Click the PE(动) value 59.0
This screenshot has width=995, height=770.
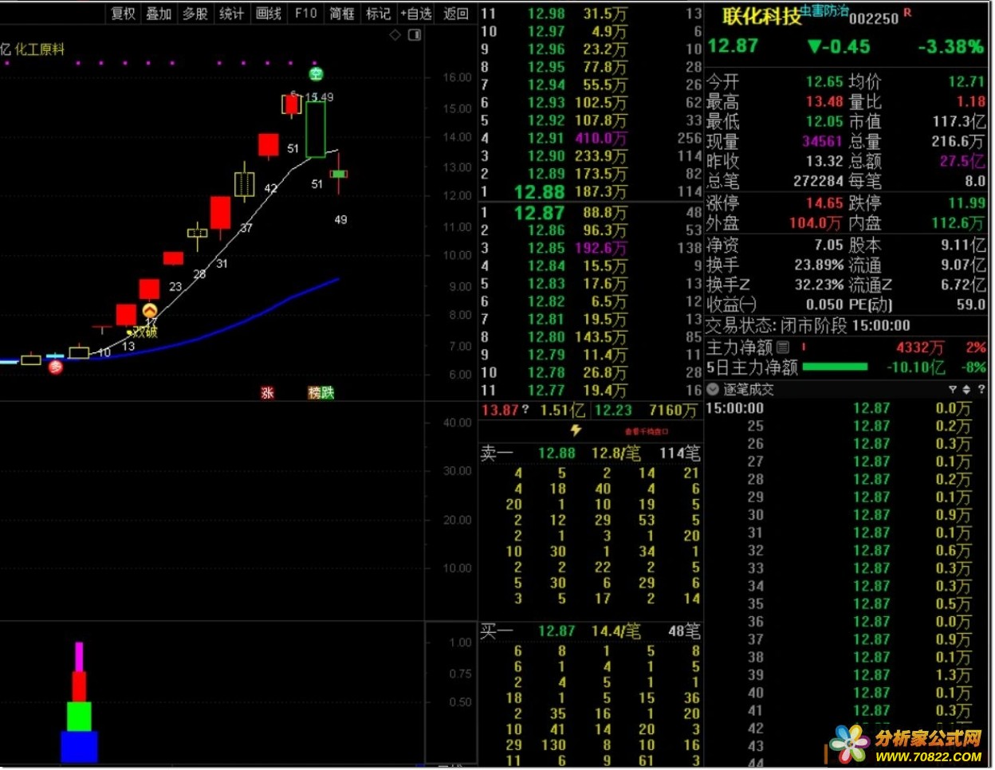pyautogui.click(x=970, y=304)
